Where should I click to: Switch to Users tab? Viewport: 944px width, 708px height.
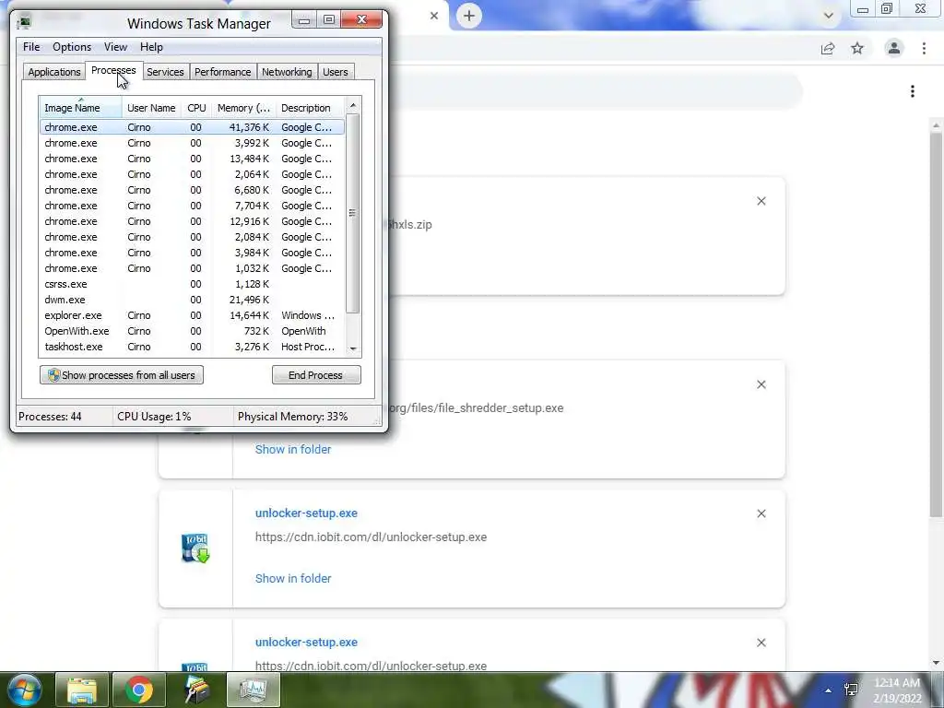click(x=336, y=72)
